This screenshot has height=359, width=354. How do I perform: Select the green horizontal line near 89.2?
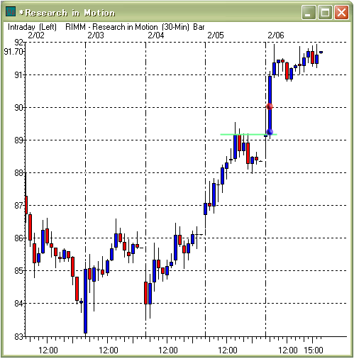coord(248,135)
